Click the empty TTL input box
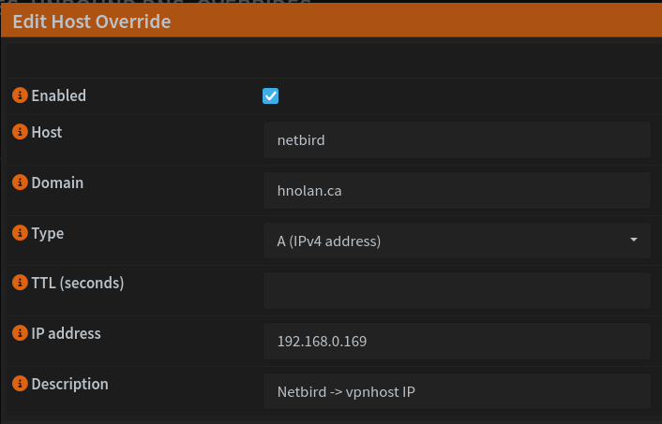662x424 pixels. pyautogui.click(x=457, y=291)
